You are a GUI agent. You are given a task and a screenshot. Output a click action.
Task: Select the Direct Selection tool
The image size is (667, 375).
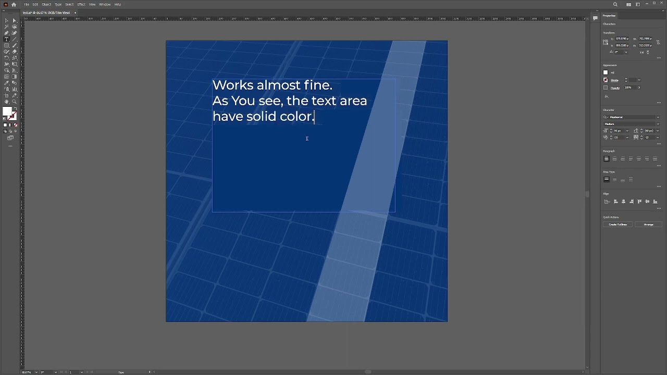tap(14, 21)
